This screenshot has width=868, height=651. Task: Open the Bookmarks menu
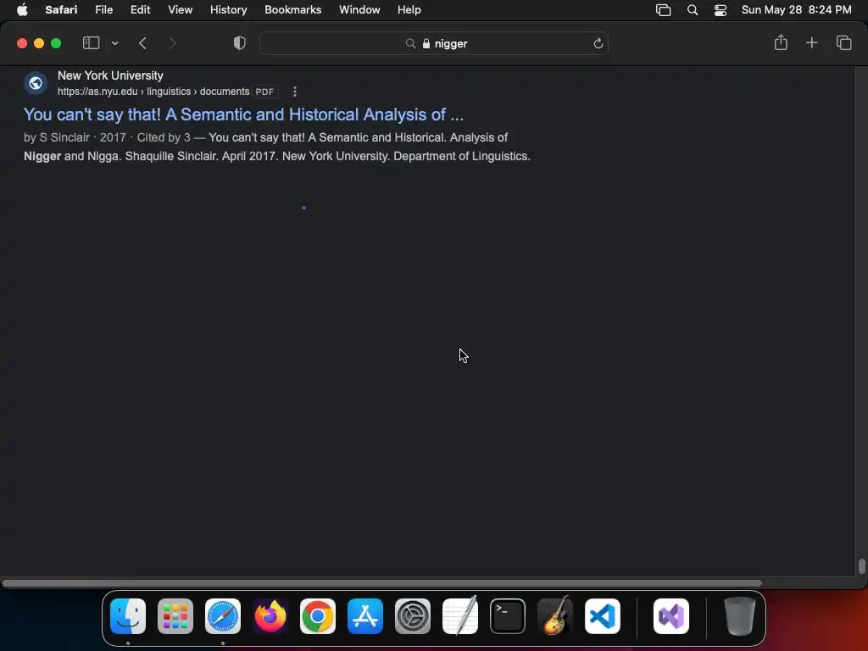click(292, 10)
